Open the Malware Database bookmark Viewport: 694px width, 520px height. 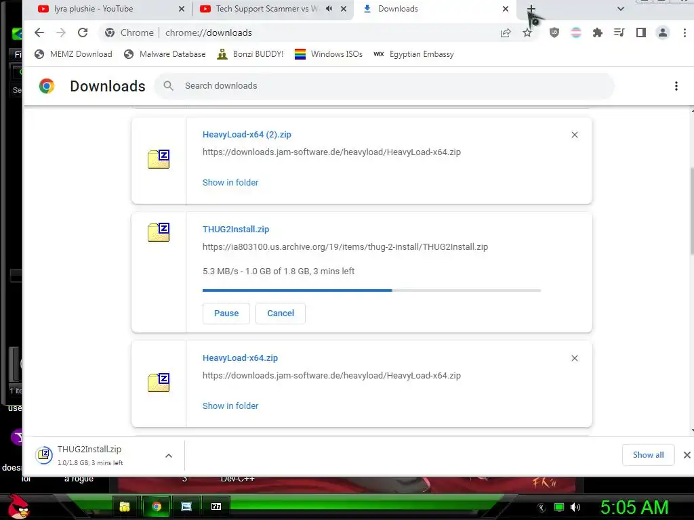tap(165, 54)
